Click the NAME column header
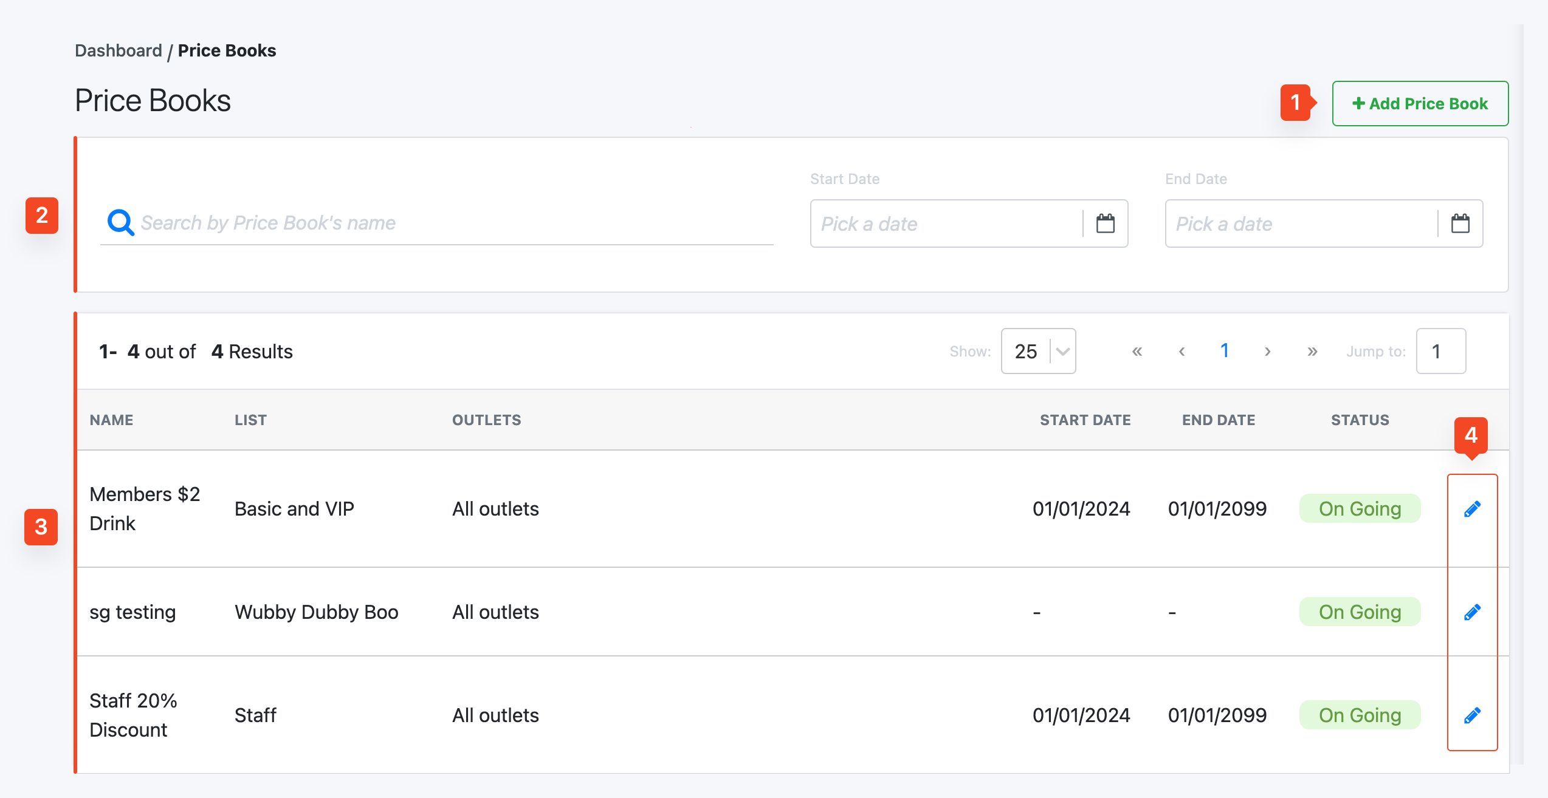This screenshot has width=1548, height=798. (111, 420)
